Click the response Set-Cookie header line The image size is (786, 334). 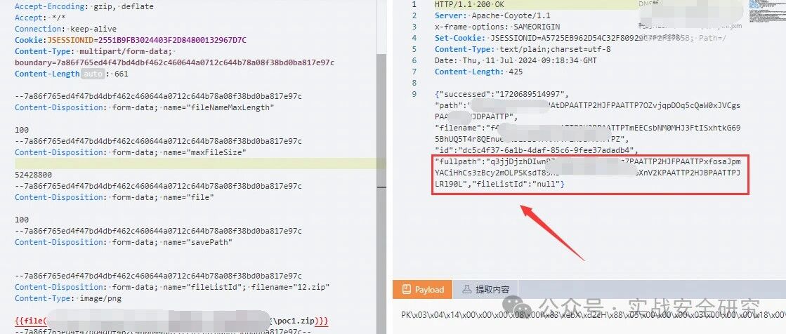(x=580, y=38)
